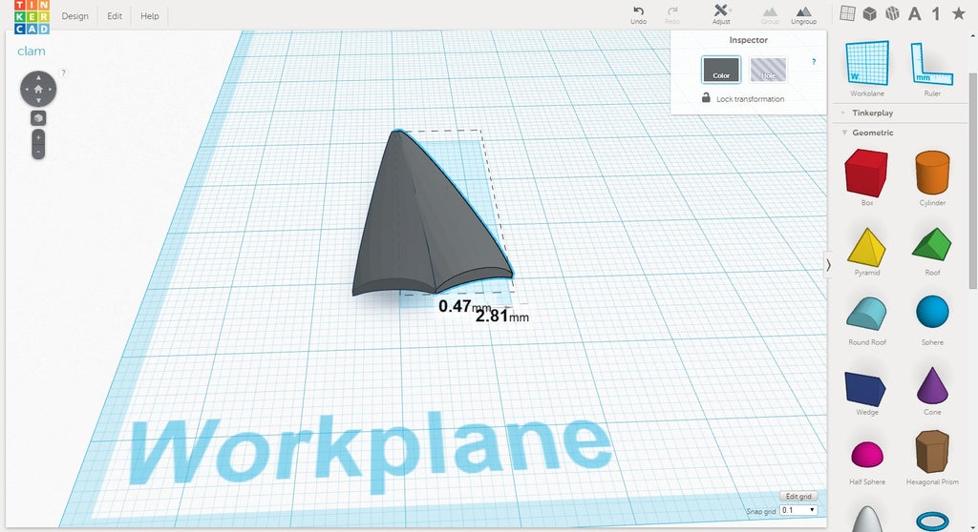978x532 pixels.
Task: Open the Adjust tools
Action: [x=721, y=15]
